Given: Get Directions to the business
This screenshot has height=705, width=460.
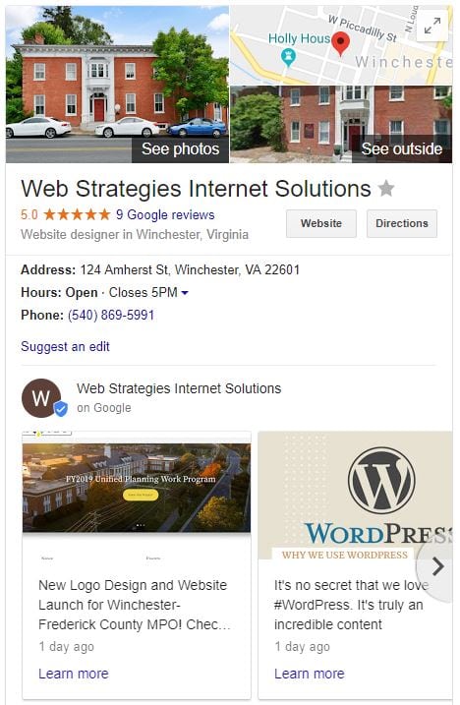Looking at the screenshot, I should (402, 223).
